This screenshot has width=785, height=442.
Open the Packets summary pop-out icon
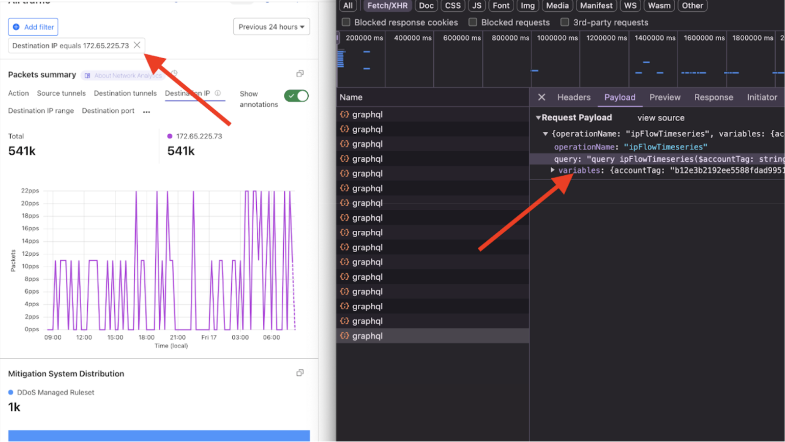point(301,73)
